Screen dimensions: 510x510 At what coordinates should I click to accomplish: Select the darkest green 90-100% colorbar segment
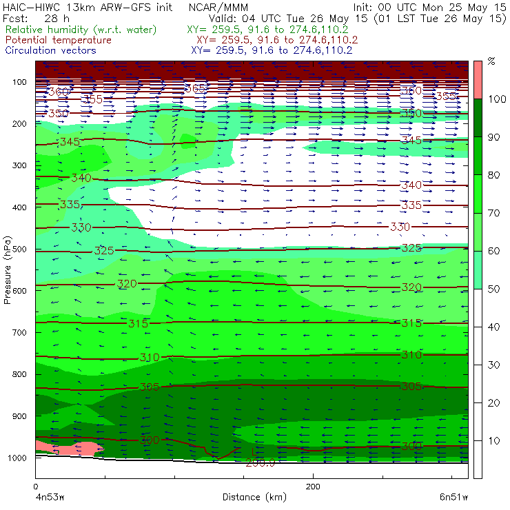point(478,118)
